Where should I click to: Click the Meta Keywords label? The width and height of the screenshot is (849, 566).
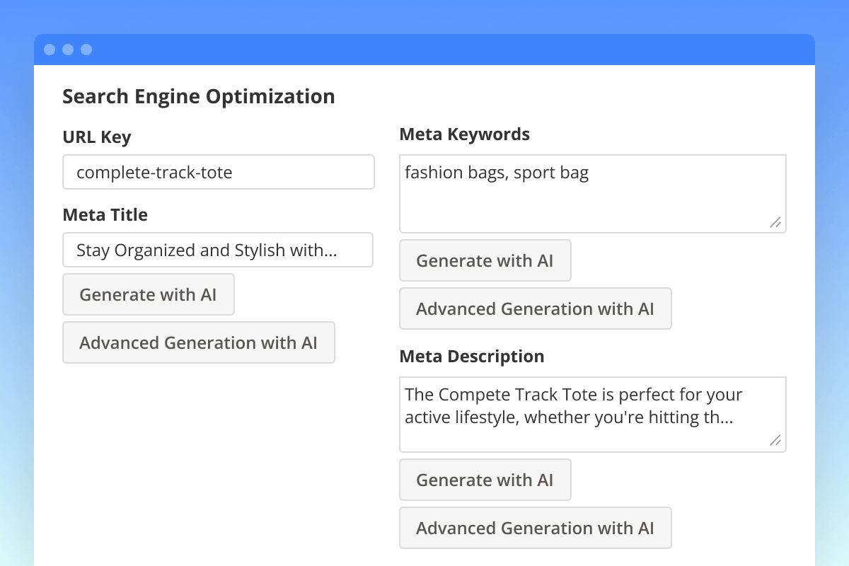(x=464, y=134)
